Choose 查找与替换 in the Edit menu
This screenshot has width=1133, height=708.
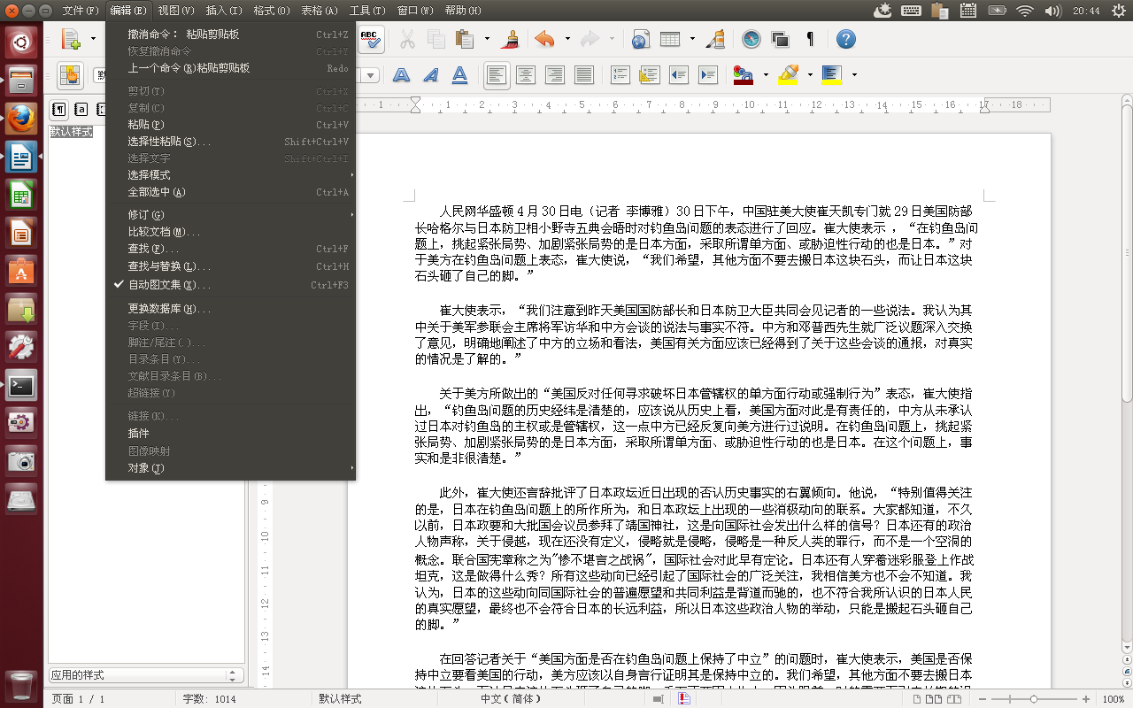tap(230, 266)
